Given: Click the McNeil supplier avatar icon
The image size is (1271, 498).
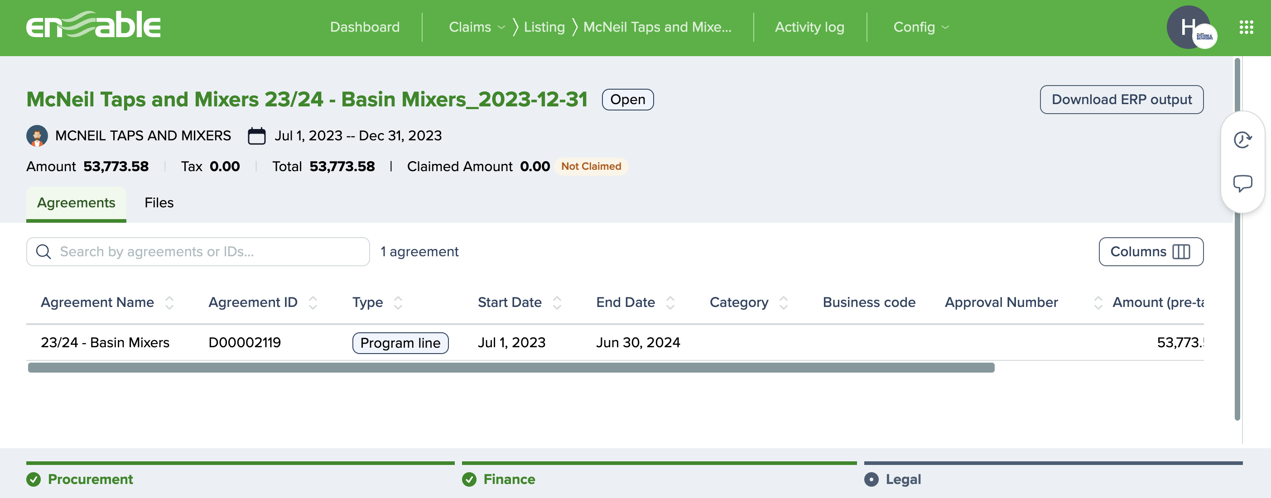Looking at the screenshot, I should [37, 136].
